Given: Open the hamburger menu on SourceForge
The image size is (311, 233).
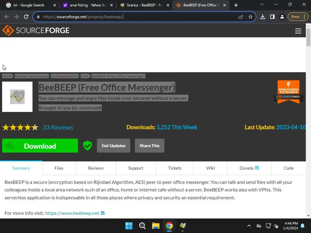Looking at the screenshot, I should point(298,31).
